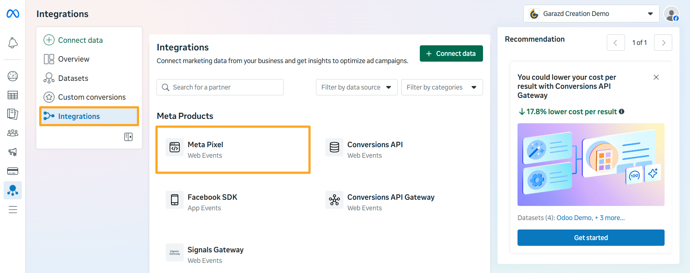Click the Integrations connector icon in sidebar
Screen dimensions: 690x273
click(49, 116)
